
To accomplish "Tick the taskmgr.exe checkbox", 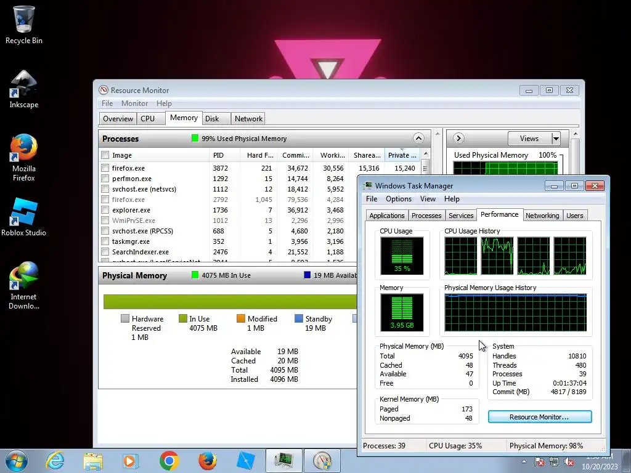I will pos(105,241).
